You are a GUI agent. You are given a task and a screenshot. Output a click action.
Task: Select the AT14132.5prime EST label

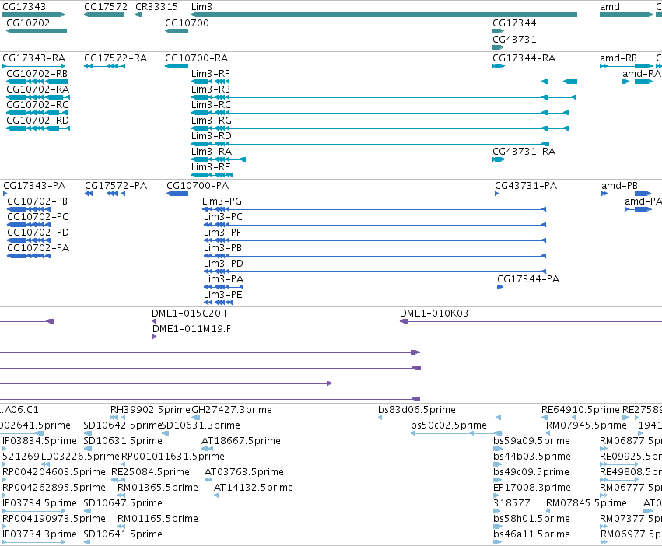click(254, 488)
